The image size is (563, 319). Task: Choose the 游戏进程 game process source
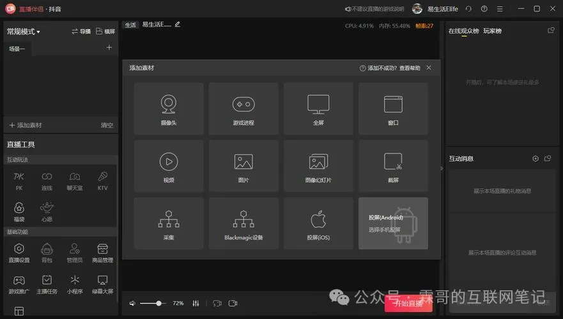(243, 108)
